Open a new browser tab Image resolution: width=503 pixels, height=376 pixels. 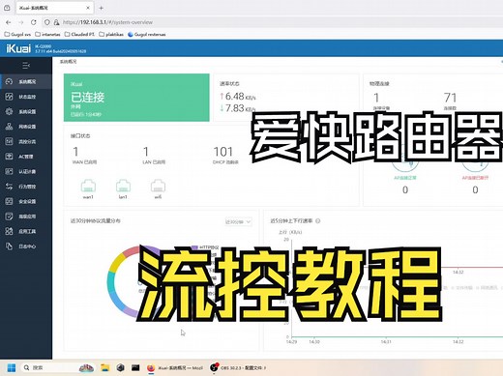pyautogui.click(x=101, y=8)
